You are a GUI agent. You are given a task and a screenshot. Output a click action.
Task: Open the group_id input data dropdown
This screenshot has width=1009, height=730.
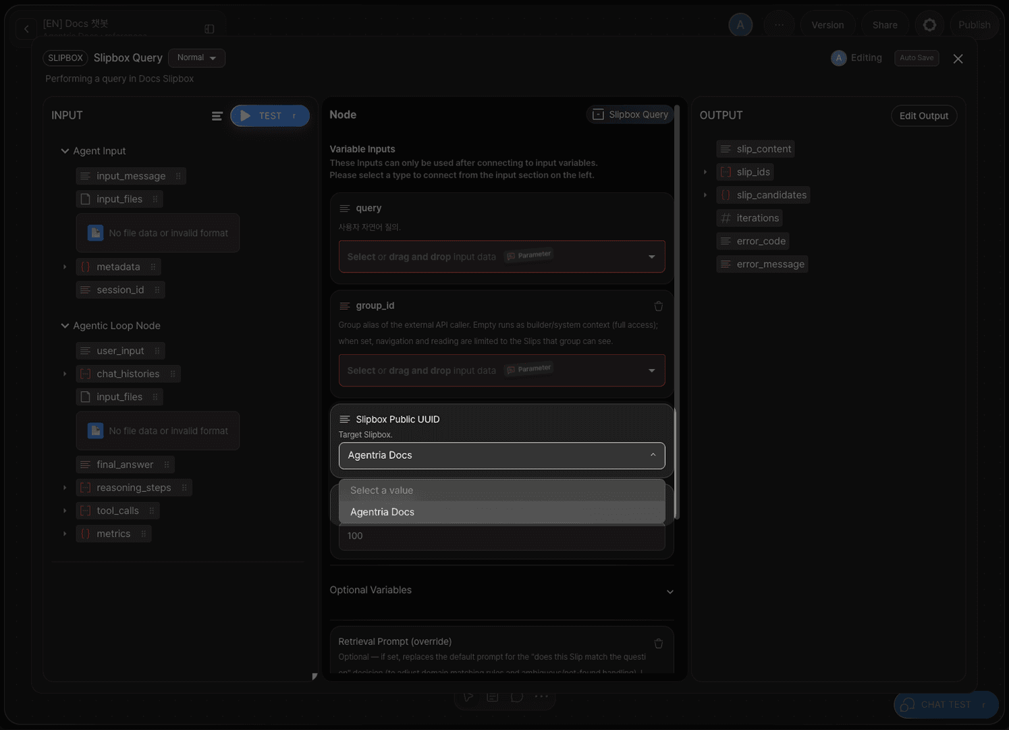point(501,370)
